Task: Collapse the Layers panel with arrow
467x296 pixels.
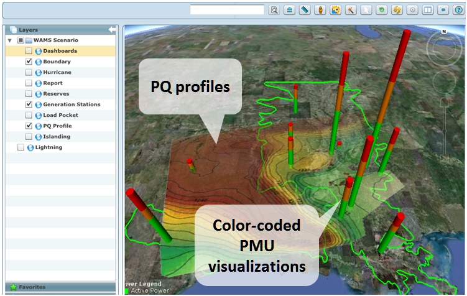Action: pyautogui.click(x=112, y=29)
